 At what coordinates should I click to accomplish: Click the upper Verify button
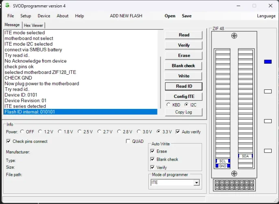click(x=184, y=45)
